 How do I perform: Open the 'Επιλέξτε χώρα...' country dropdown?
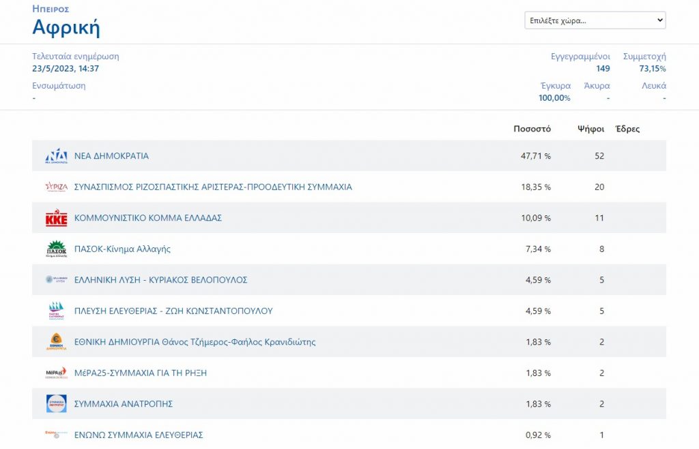[x=595, y=20]
